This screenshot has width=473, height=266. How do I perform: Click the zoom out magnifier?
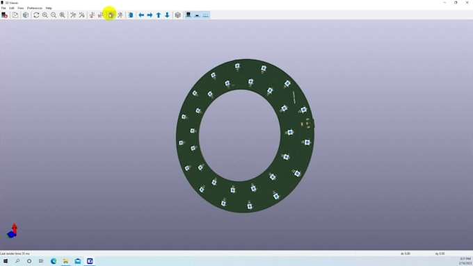(54, 15)
